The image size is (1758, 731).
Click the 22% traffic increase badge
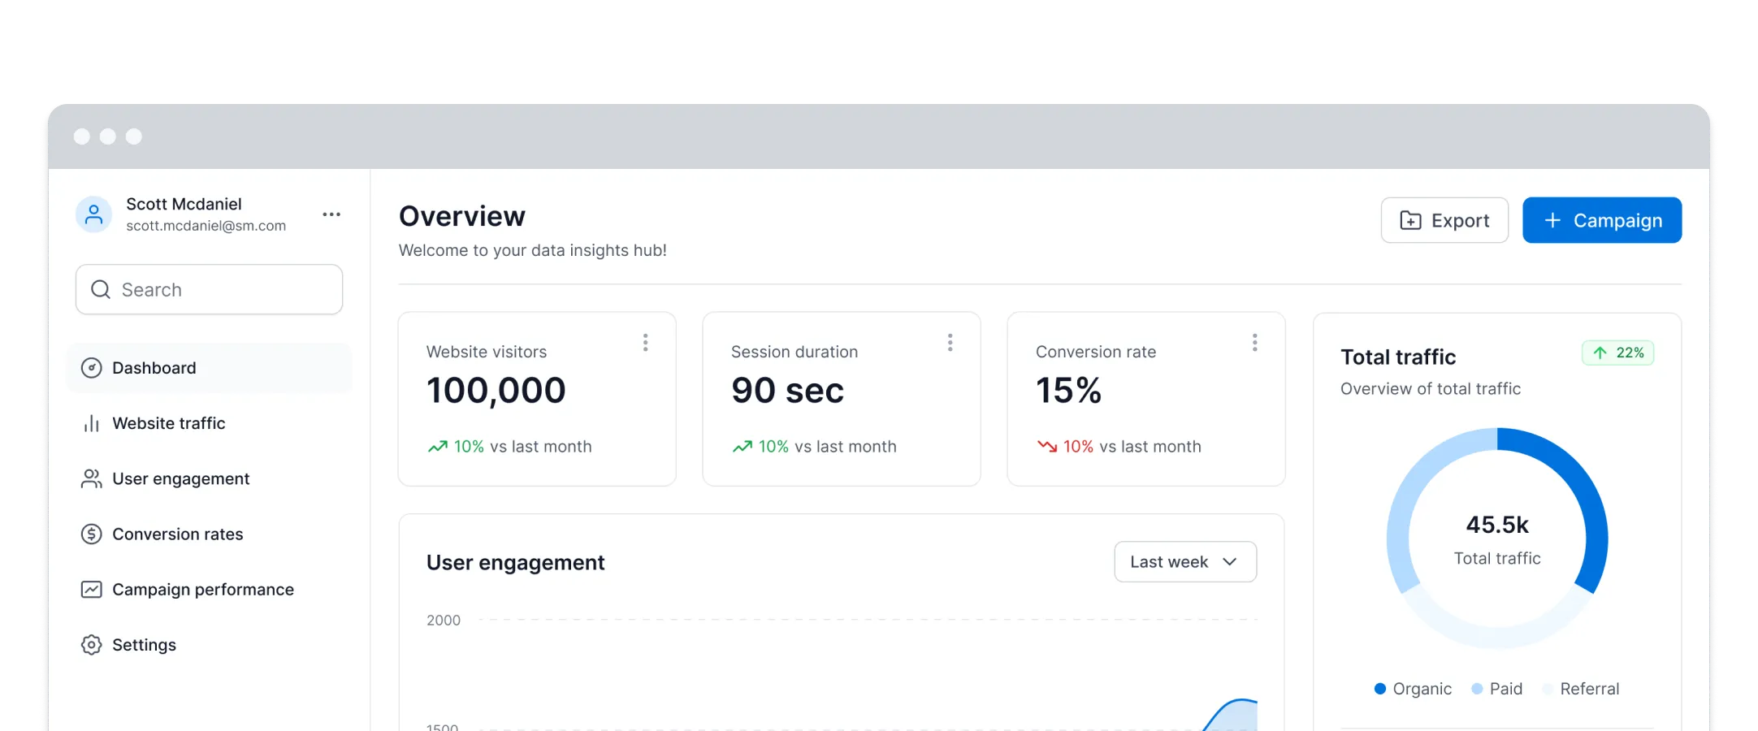[x=1618, y=353]
